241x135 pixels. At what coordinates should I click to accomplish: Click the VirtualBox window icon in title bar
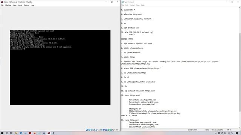[2, 2]
